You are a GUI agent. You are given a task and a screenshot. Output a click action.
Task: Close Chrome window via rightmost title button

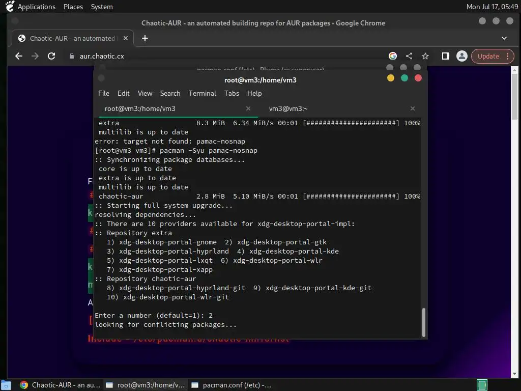[510, 21]
